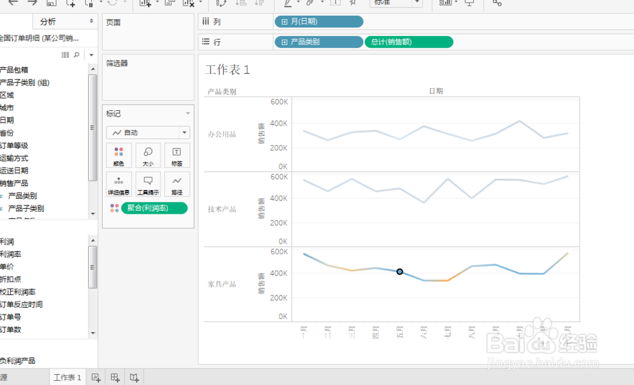Select the 日期 dimension field
This screenshot has width=634, height=385.
click(x=7, y=120)
